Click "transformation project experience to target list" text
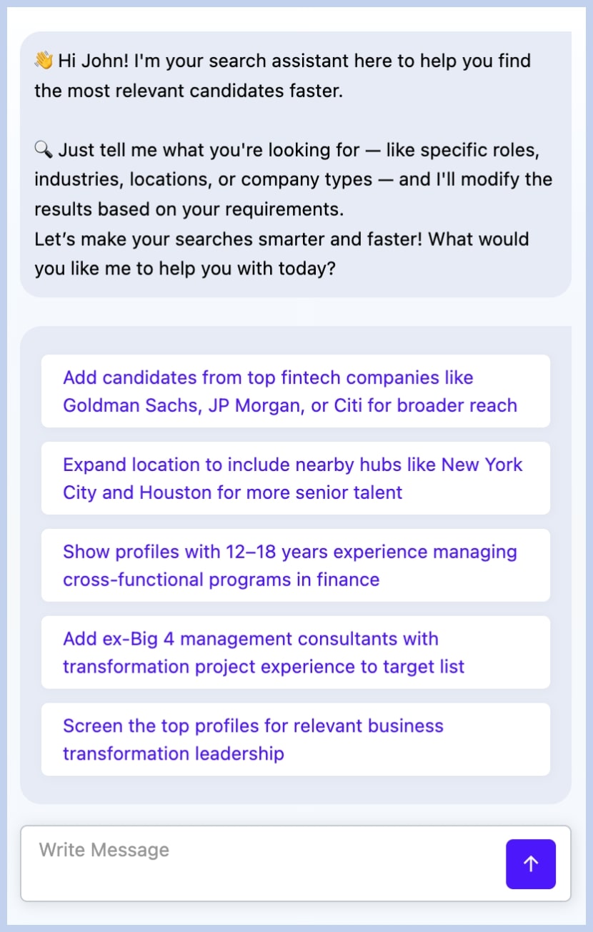Image resolution: width=593 pixels, height=932 pixels. [264, 667]
